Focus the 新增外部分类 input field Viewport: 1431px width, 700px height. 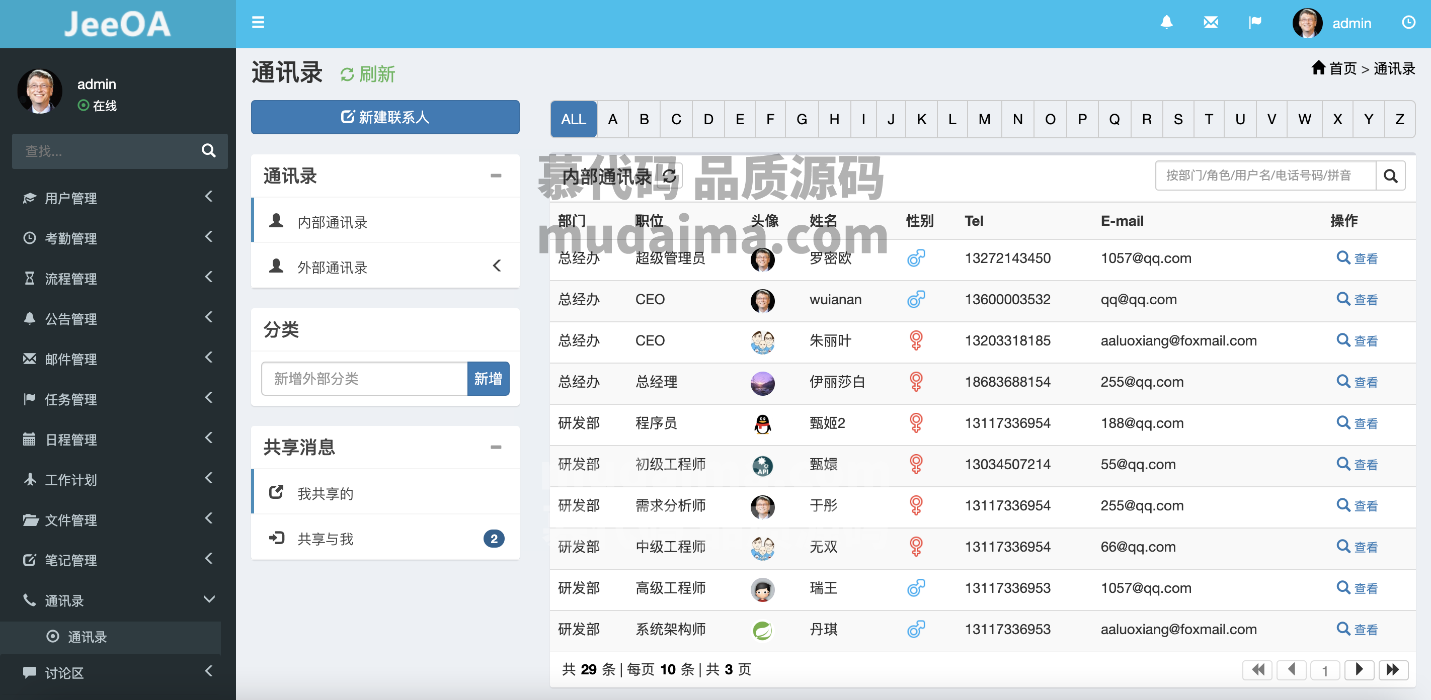[364, 379]
